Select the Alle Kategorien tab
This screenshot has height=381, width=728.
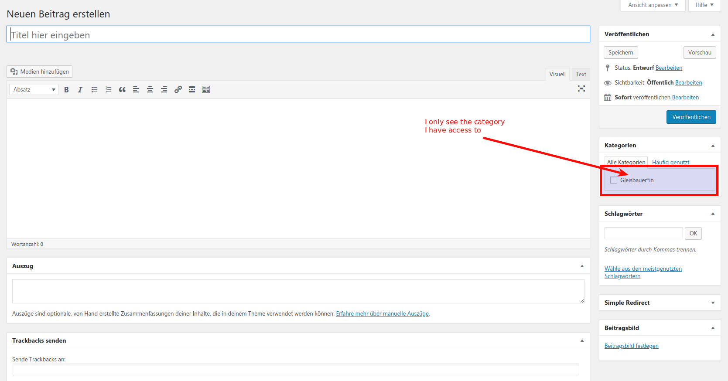626,162
